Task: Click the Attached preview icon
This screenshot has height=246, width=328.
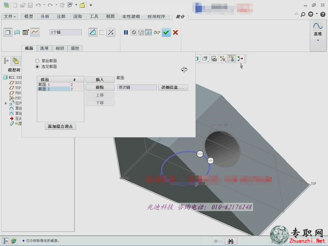Action: point(149,32)
